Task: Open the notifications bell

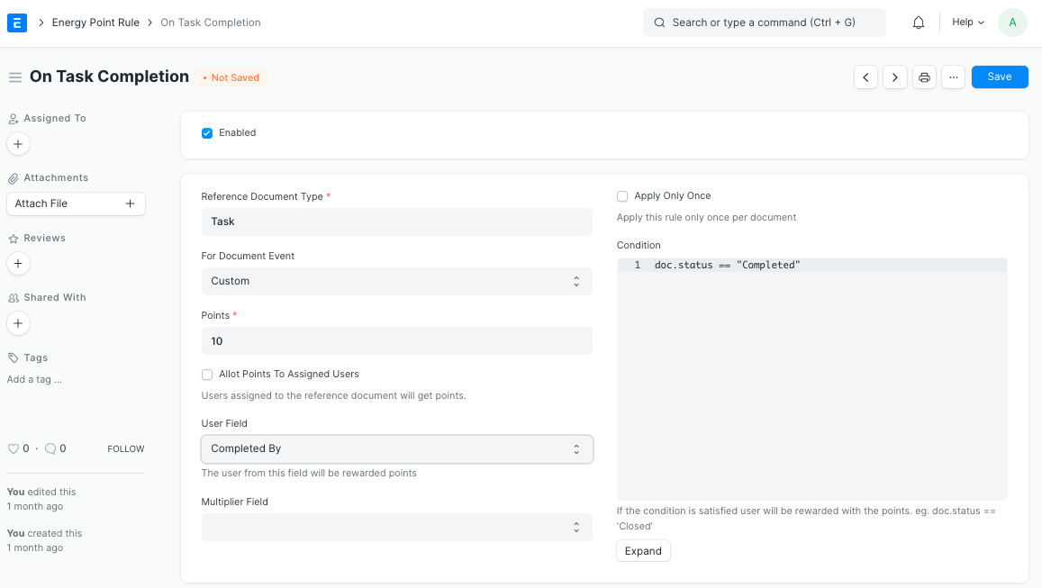Action: click(919, 23)
